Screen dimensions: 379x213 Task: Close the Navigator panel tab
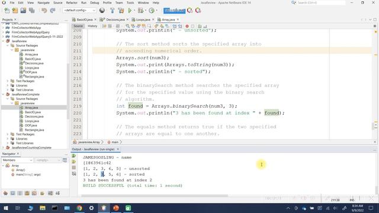pyautogui.click(x=18, y=154)
